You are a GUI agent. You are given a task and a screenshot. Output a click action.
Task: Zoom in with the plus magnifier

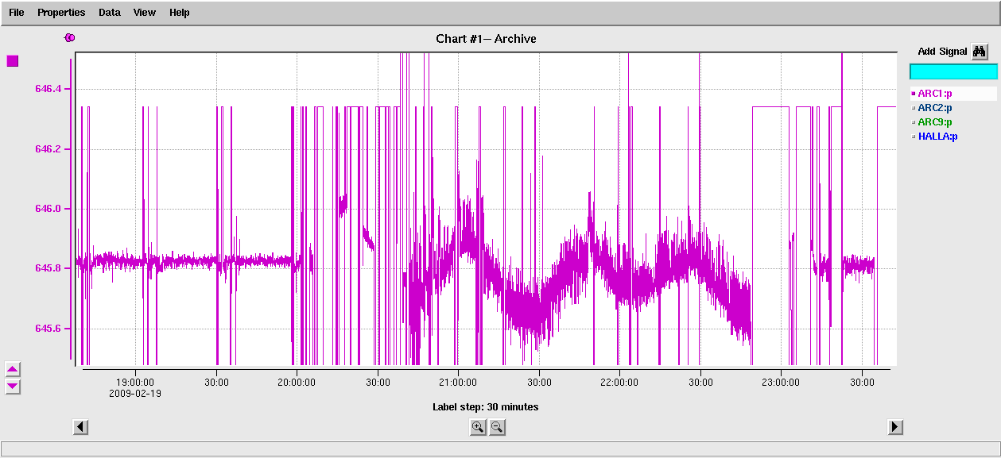tap(478, 427)
